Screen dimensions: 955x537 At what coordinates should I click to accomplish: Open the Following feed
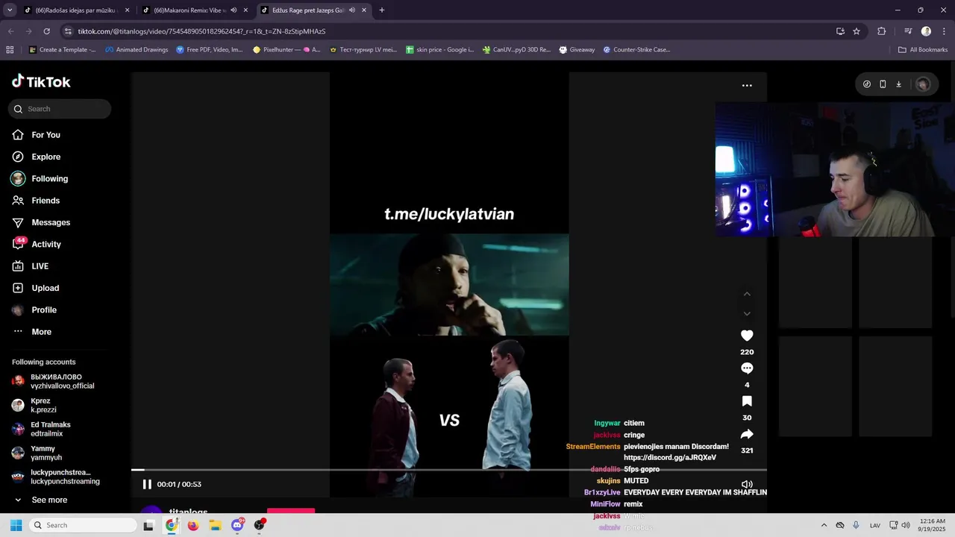pos(40,179)
